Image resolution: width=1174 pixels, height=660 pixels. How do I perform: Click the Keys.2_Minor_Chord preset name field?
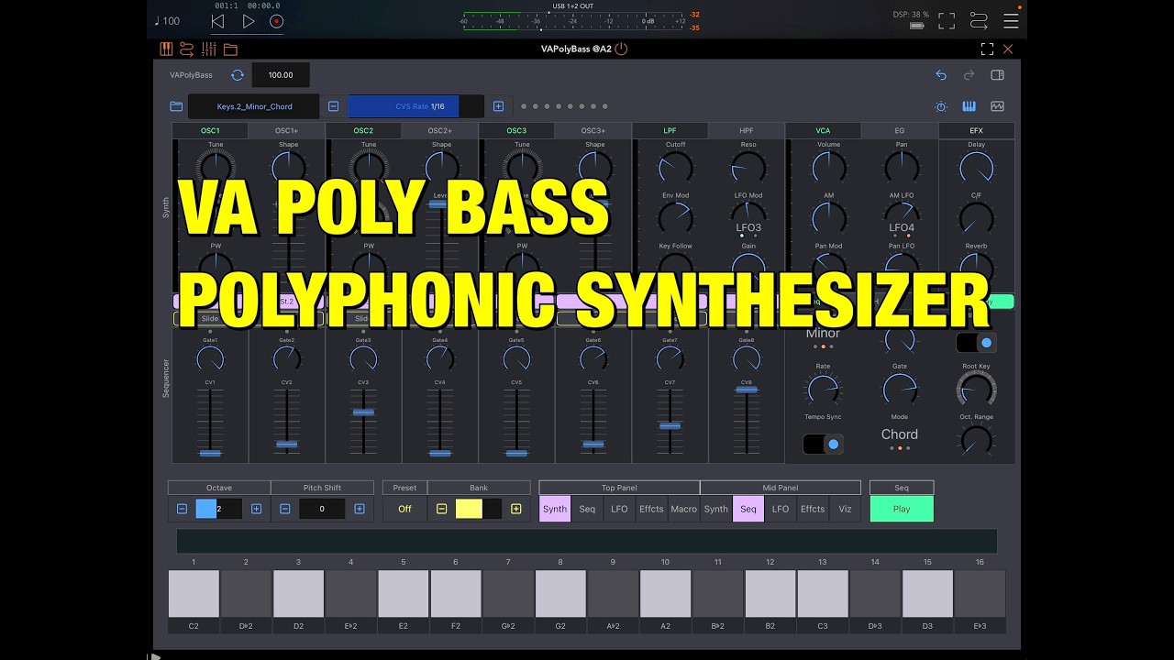click(x=254, y=106)
